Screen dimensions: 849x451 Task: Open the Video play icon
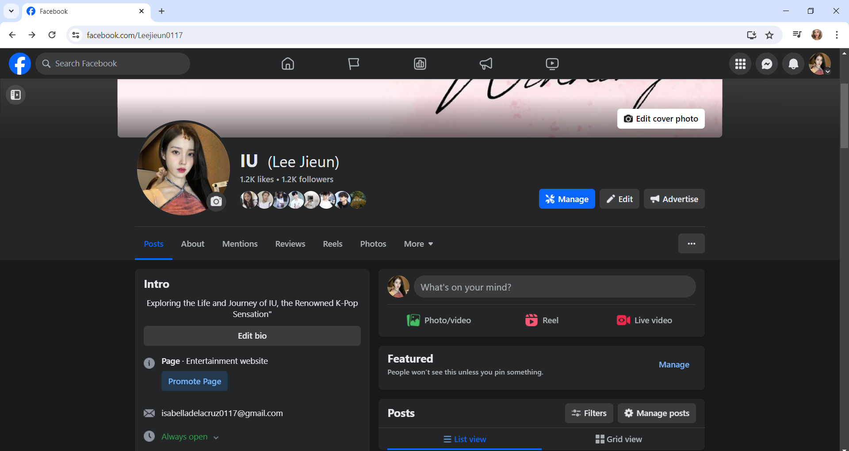(552, 64)
